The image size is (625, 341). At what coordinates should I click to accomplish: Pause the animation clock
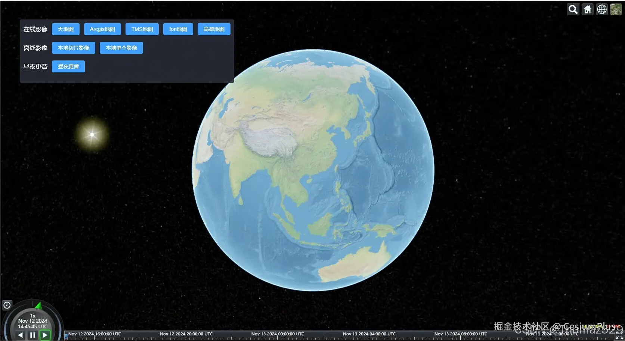click(33, 335)
